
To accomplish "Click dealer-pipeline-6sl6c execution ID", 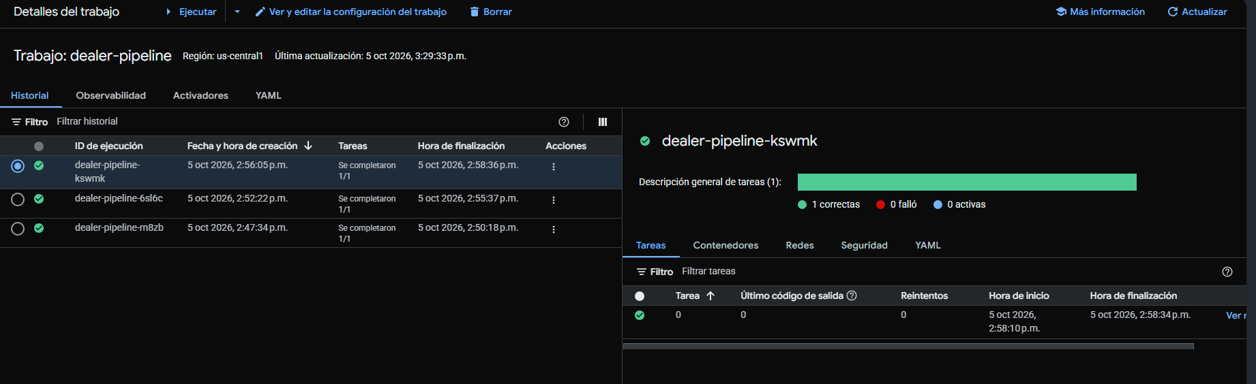I will click(119, 198).
